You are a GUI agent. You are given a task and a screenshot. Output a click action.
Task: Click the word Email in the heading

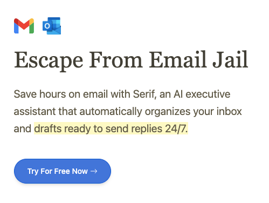[178, 59]
